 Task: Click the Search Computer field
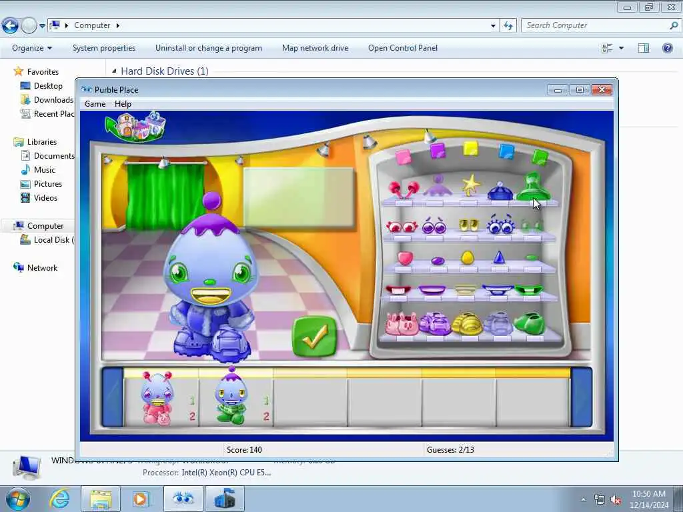[x=600, y=25]
